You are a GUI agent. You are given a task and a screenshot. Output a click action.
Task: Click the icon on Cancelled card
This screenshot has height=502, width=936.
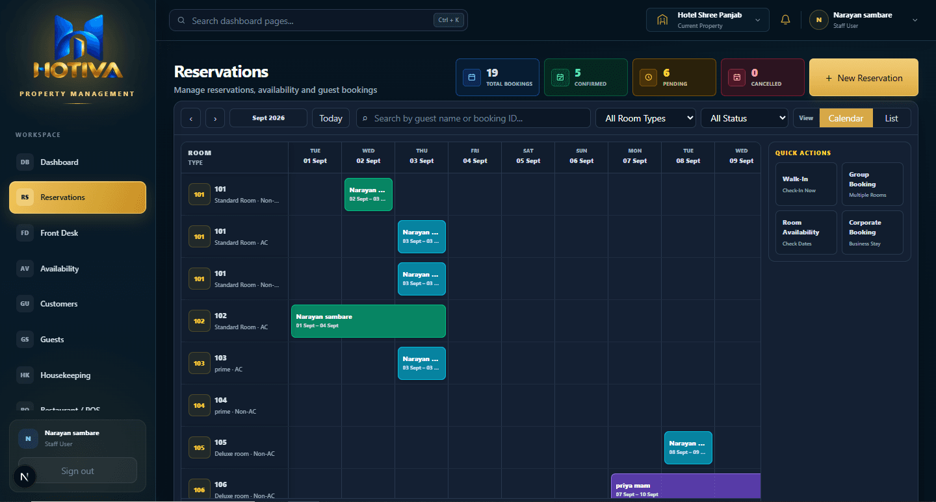[x=737, y=77]
